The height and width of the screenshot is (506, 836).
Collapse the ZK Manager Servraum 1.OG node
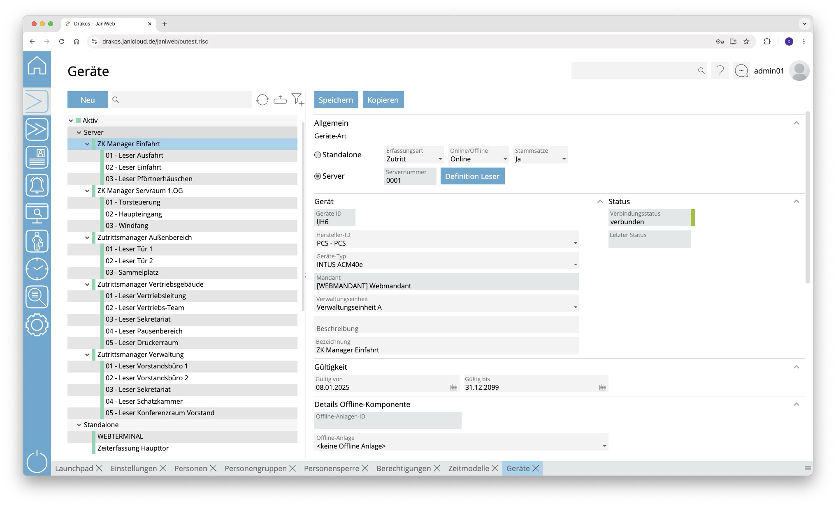coord(87,191)
